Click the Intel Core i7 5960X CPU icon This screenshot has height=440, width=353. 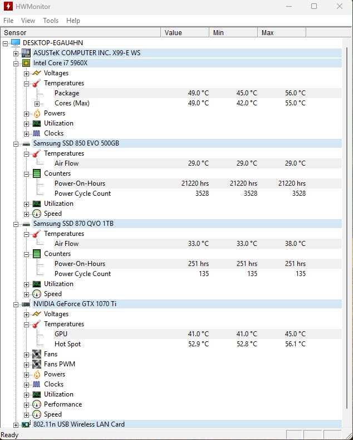click(x=26, y=63)
